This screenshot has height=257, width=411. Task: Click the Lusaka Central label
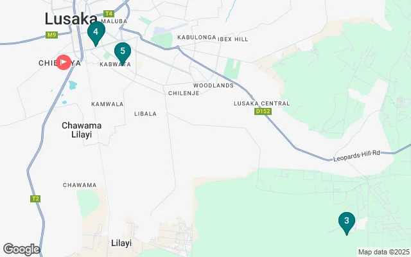pyautogui.click(x=261, y=103)
